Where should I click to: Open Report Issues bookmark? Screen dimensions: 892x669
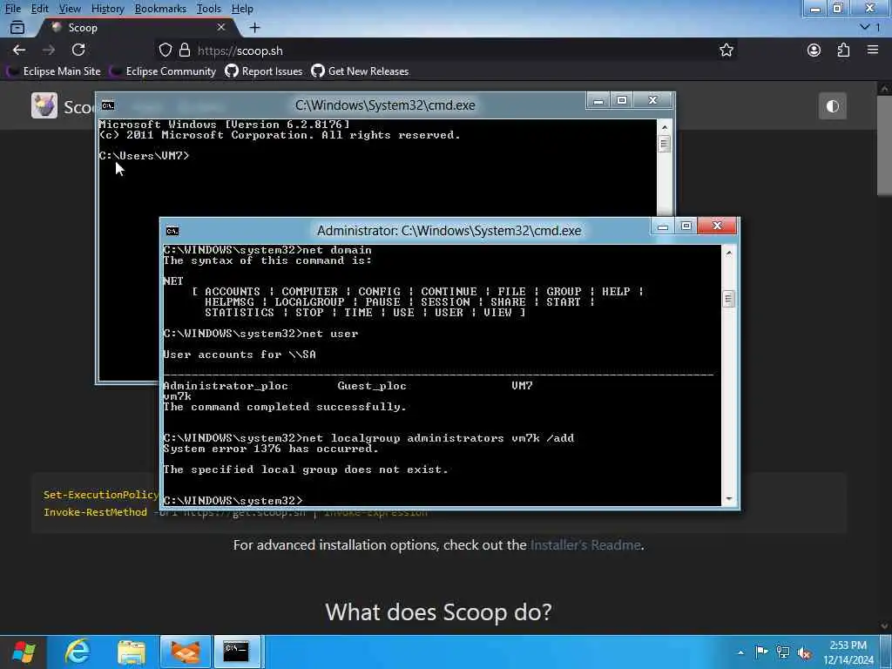click(264, 71)
